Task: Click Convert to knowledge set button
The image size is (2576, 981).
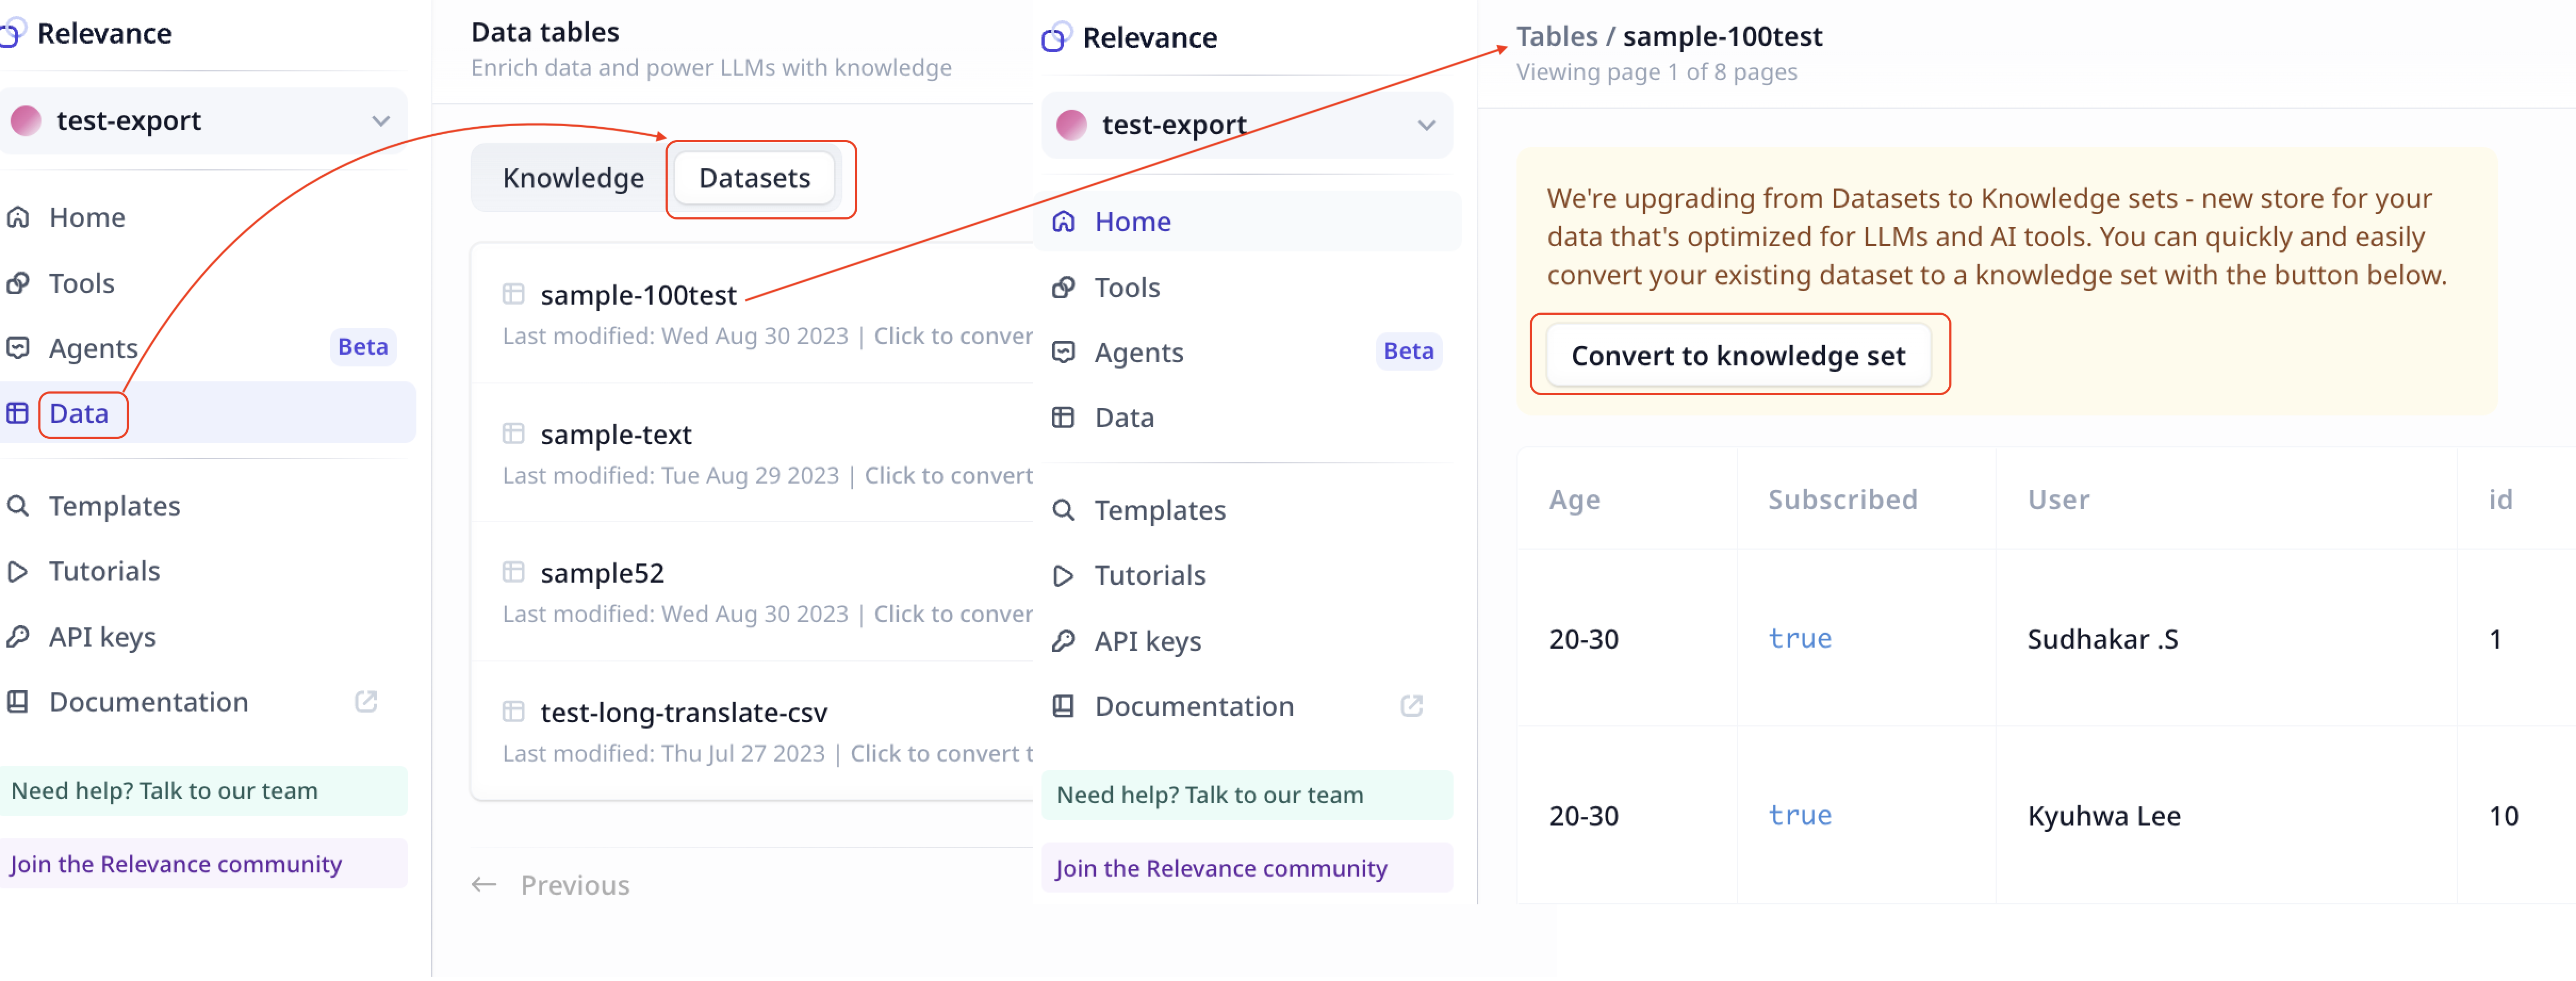Action: point(1738,355)
